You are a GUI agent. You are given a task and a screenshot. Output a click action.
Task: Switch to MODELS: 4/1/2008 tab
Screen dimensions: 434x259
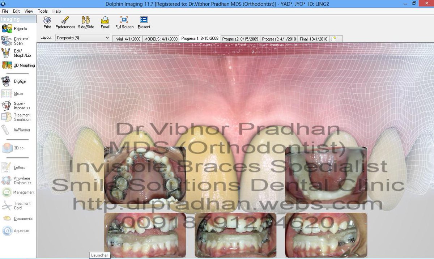161,39
